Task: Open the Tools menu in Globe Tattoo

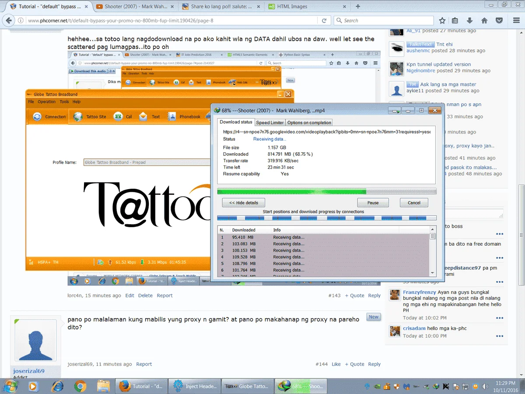Action: point(64,102)
